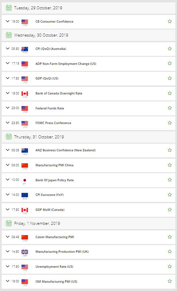
Task: Star the CPI (QoQ) (Australia) event
Action: tap(170, 49)
